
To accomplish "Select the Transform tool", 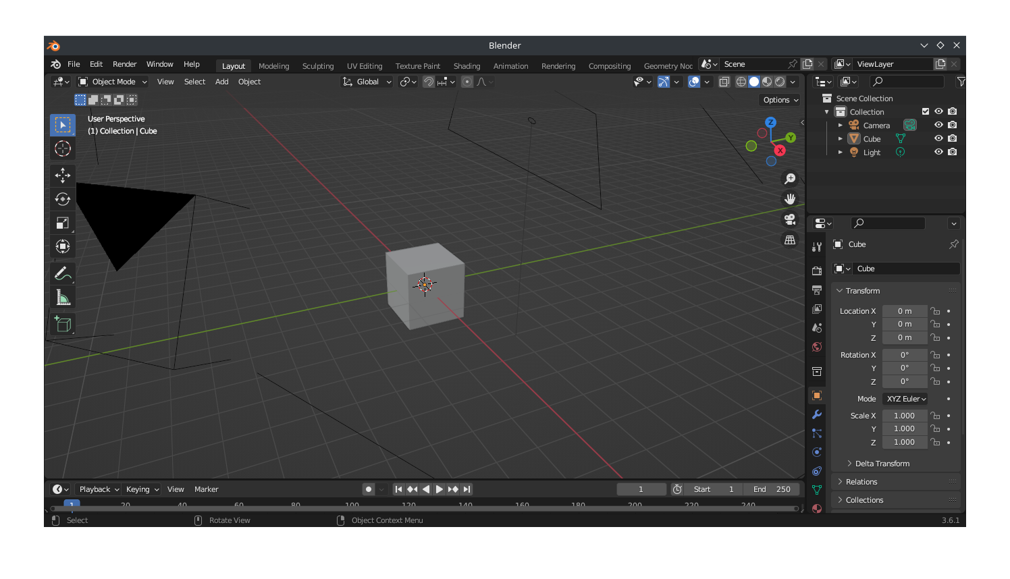I will (x=63, y=246).
